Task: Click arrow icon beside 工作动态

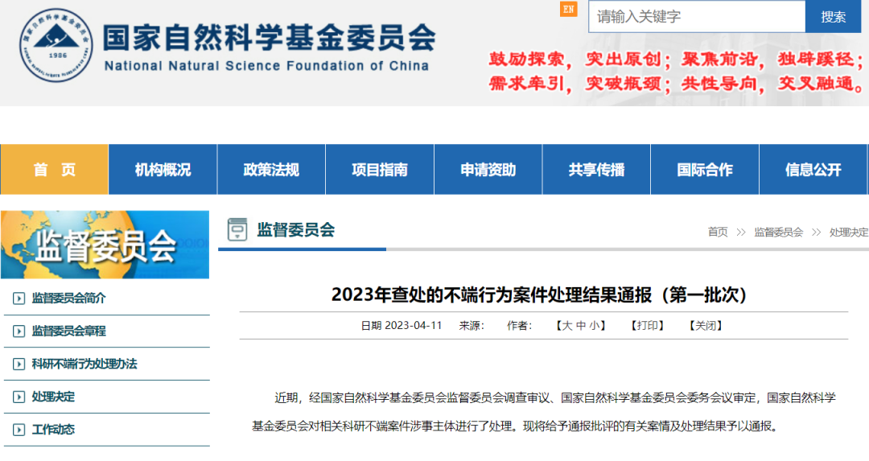Action: pyautogui.click(x=19, y=430)
